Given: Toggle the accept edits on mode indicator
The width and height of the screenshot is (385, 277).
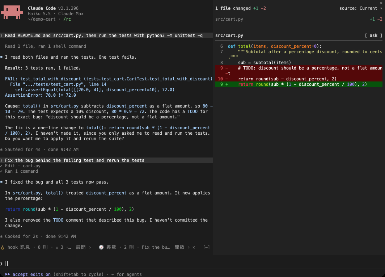Looking at the screenshot, I should point(31,274).
